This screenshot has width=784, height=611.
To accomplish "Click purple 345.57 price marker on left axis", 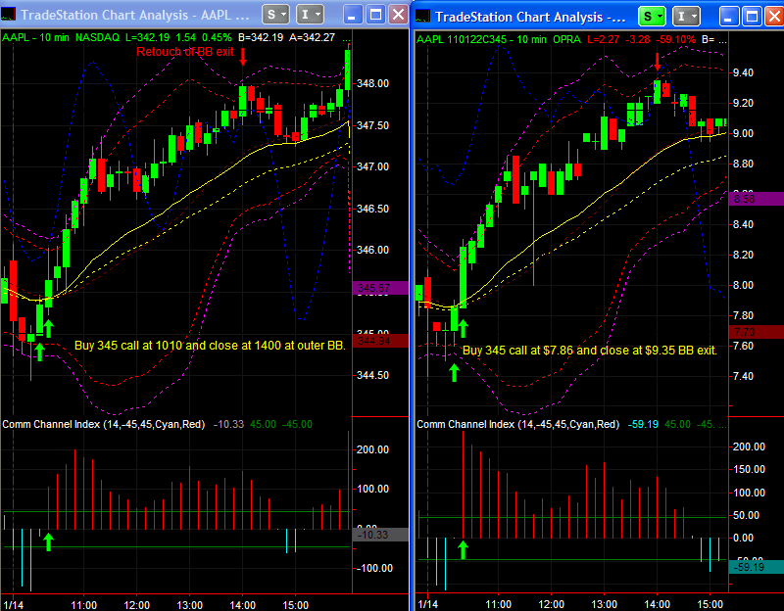I will (380, 288).
